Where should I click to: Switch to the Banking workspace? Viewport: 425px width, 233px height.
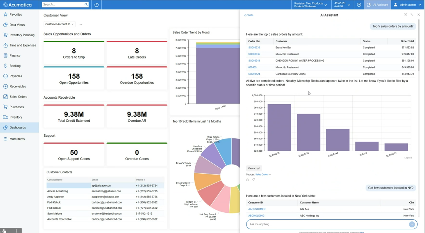6,66
